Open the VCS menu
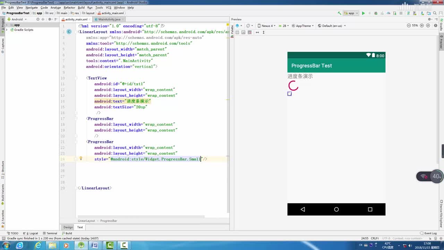 coord(109,7)
